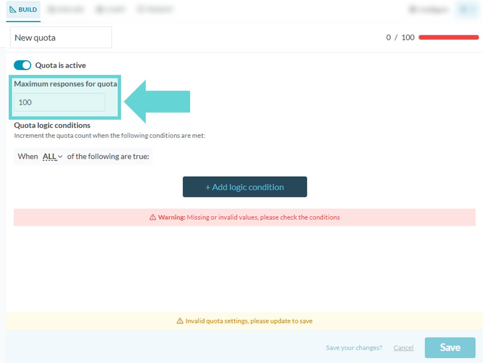Click the Invalid quota settings message
Screen dimensions: 483x363
point(249,321)
